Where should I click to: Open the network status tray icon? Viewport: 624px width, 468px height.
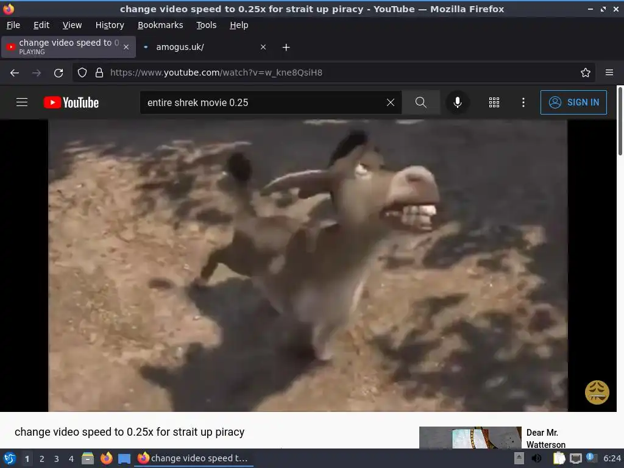[x=575, y=459]
